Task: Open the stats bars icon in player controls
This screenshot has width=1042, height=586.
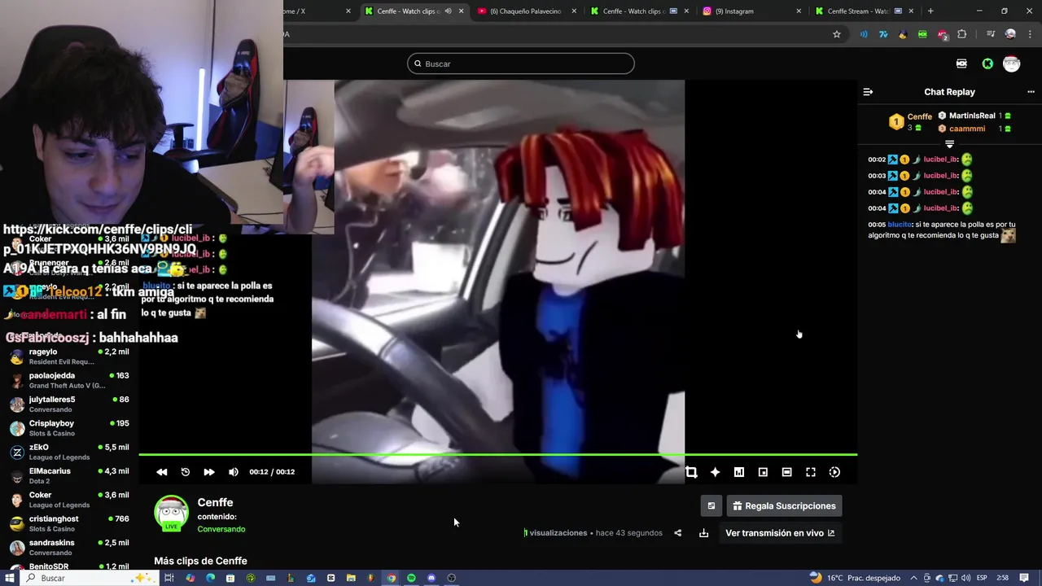Action: [x=739, y=472]
